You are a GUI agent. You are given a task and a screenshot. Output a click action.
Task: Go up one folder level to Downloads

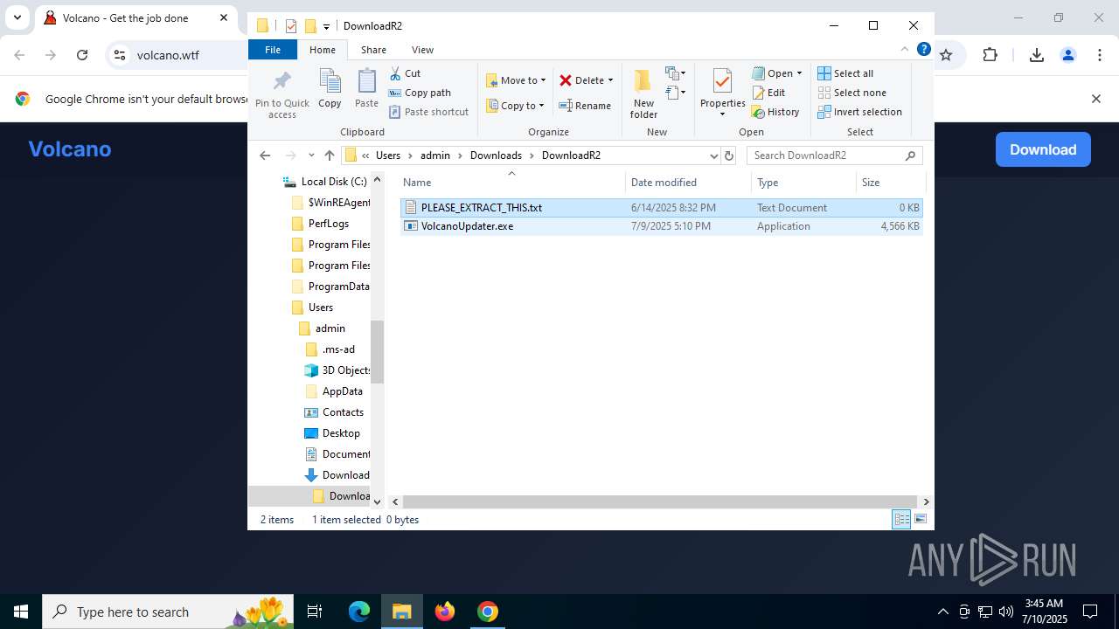(x=330, y=156)
